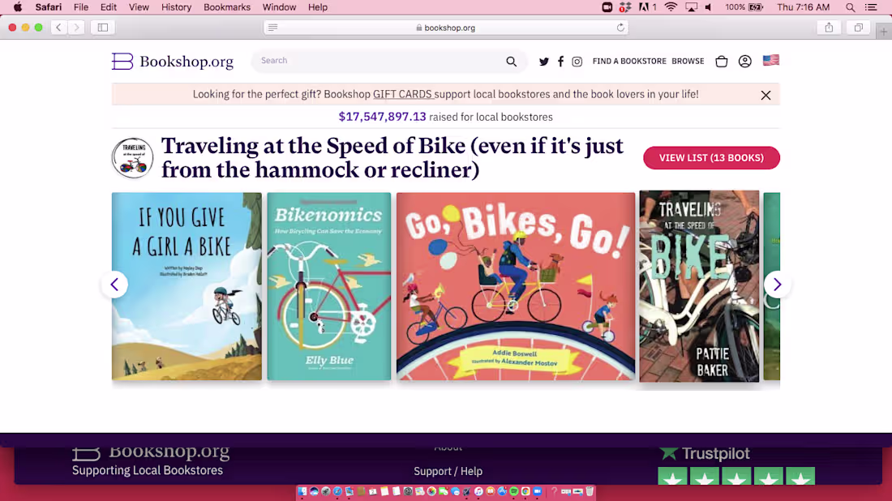Launch Spotify from the Dock
This screenshot has width=892, height=501.
pyautogui.click(x=513, y=491)
